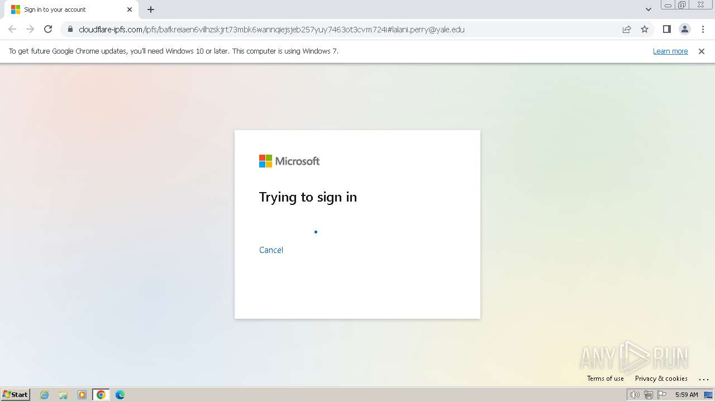Bookmark this tab with the star icon
Viewport: 715px width, 402px height.
(x=645, y=30)
